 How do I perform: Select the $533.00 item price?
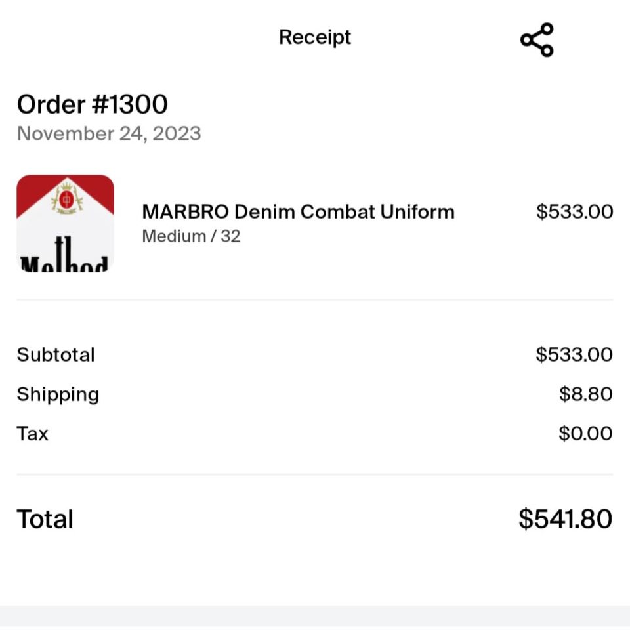(575, 211)
